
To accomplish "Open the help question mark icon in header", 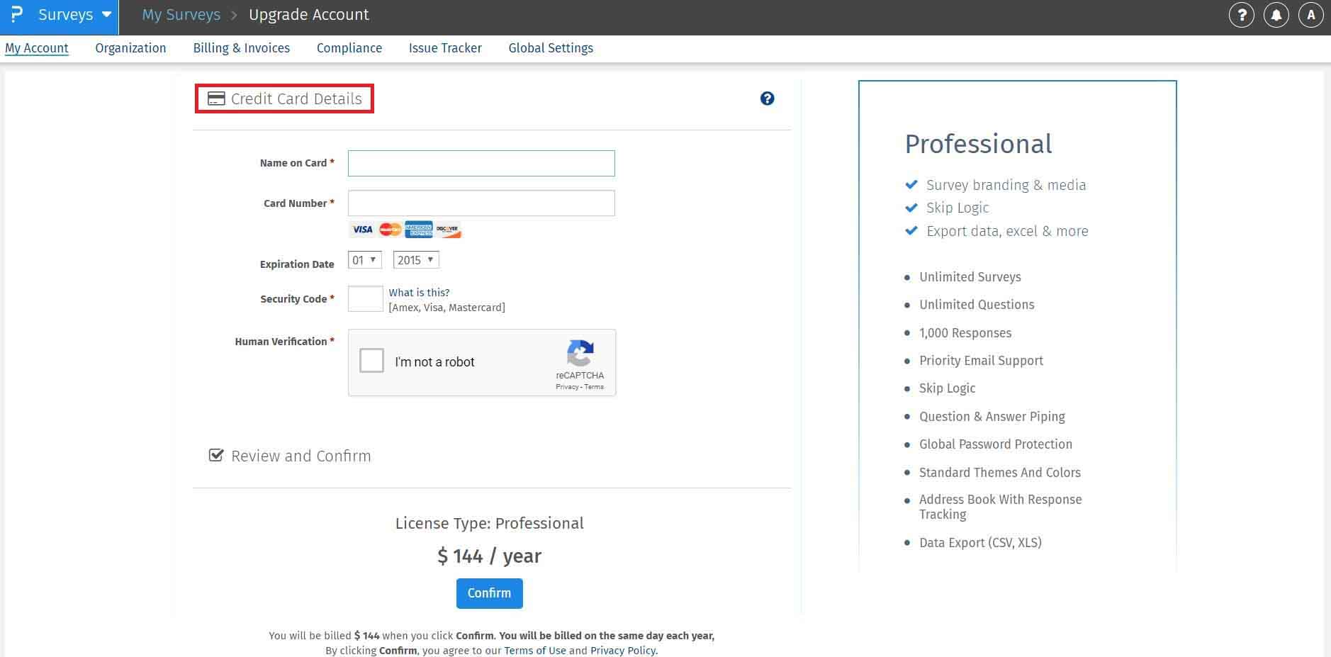I will pyautogui.click(x=1241, y=15).
